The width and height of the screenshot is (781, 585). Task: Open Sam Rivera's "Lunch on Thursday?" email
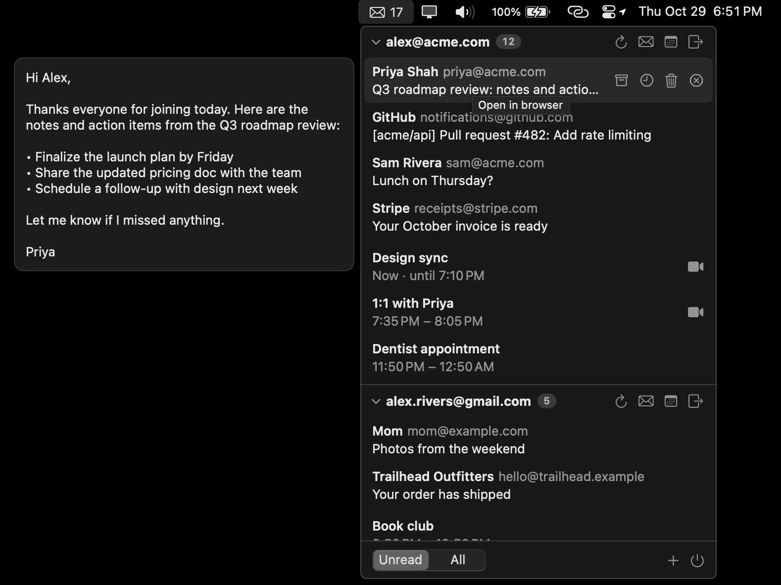point(538,172)
